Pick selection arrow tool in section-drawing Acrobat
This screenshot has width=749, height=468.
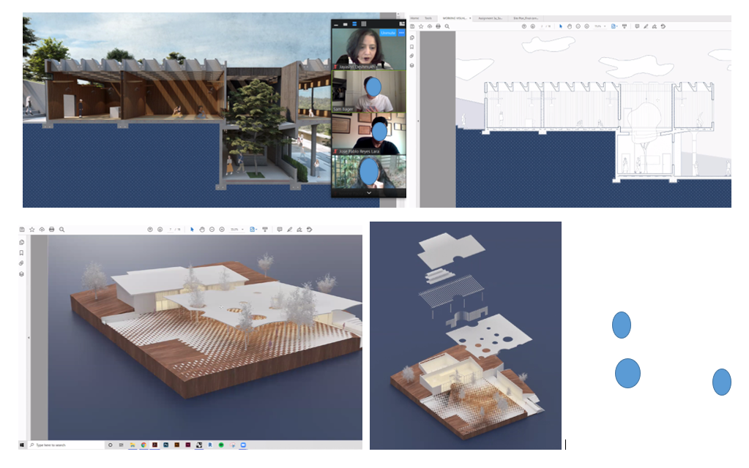pos(561,26)
